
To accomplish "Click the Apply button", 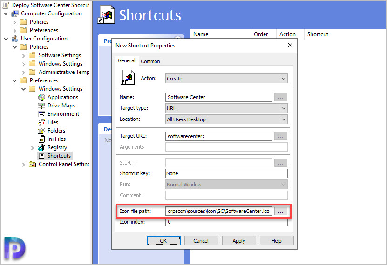I will pos(238,241).
